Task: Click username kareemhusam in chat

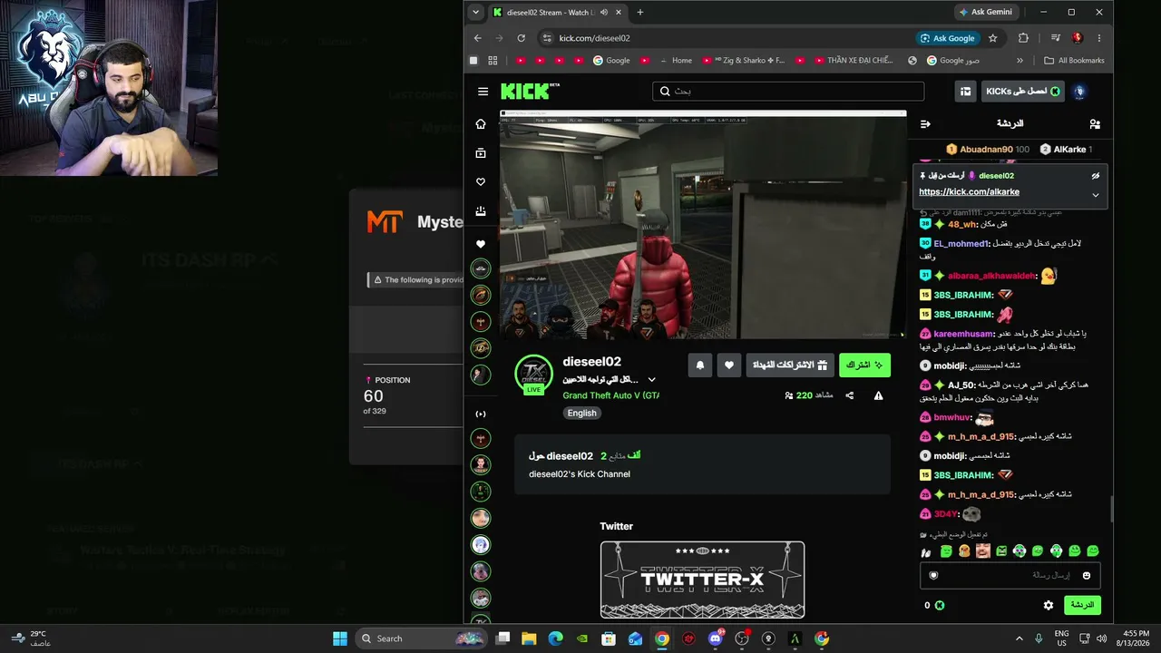Action: [963, 334]
